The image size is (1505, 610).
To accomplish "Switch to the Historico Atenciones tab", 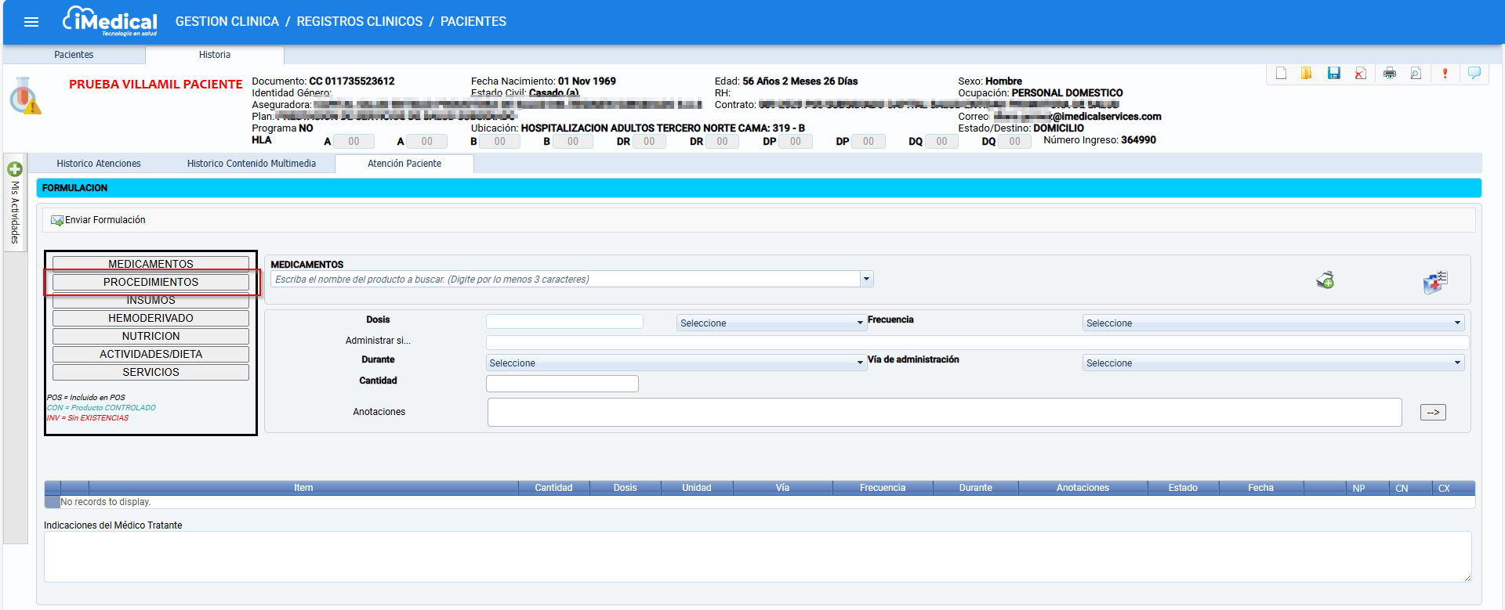I will [x=99, y=164].
